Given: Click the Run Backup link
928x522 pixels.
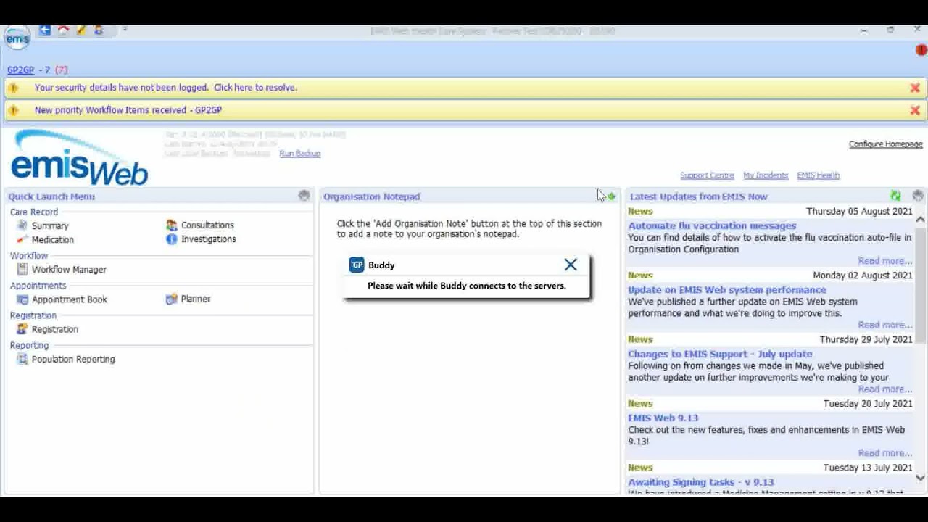Looking at the screenshot, I should (299, 153).
